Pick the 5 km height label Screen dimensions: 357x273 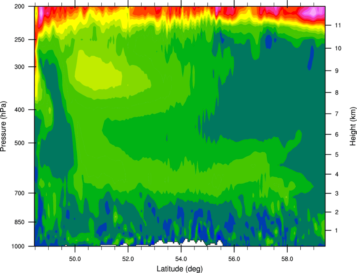click(x=337, y=155)
